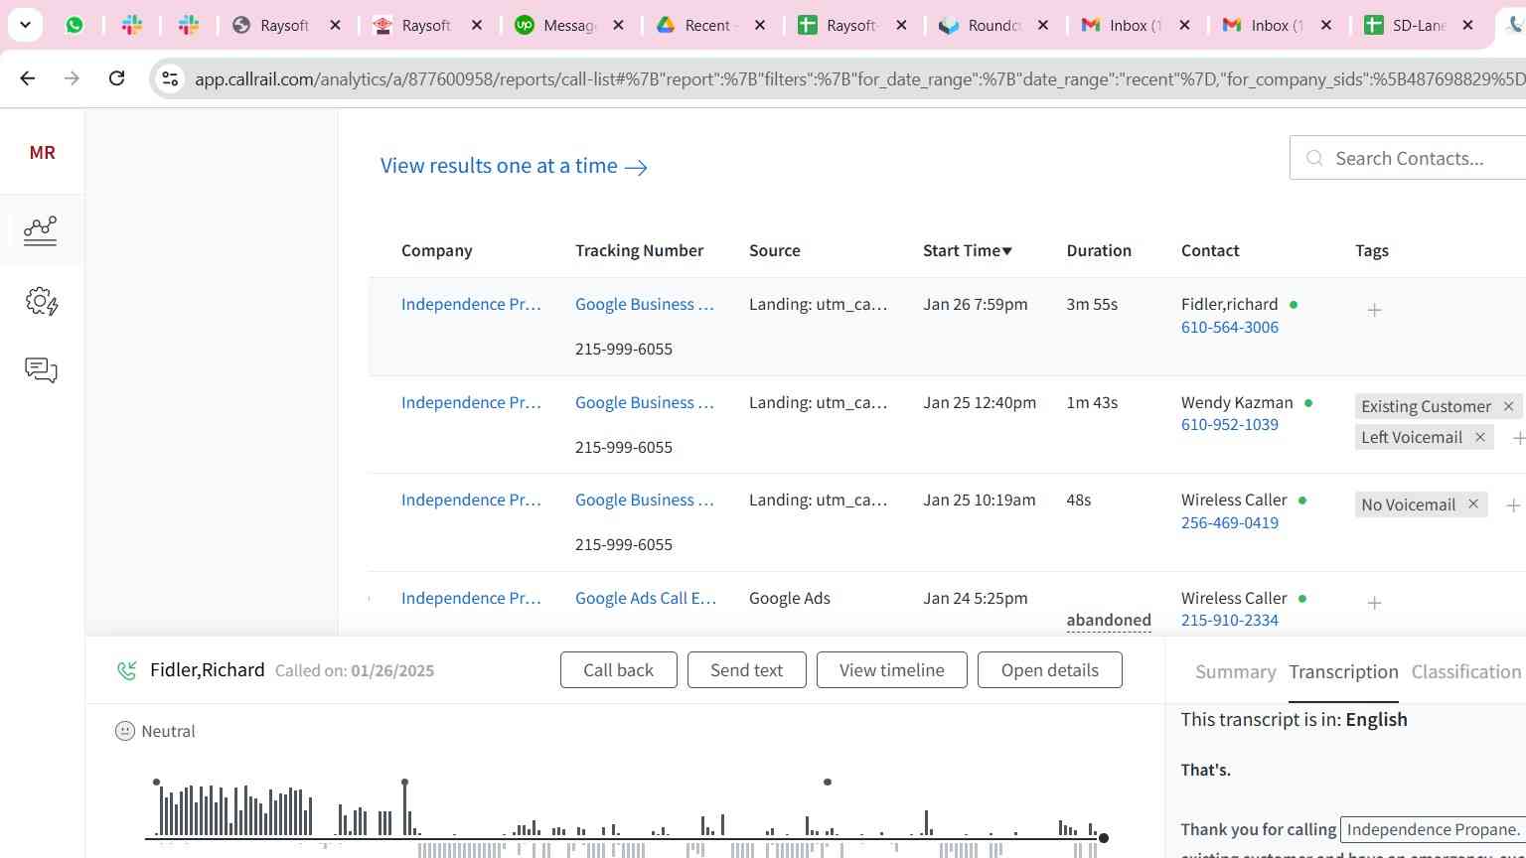Switch to the second Slack browser tab

click(x=188, y=25)
